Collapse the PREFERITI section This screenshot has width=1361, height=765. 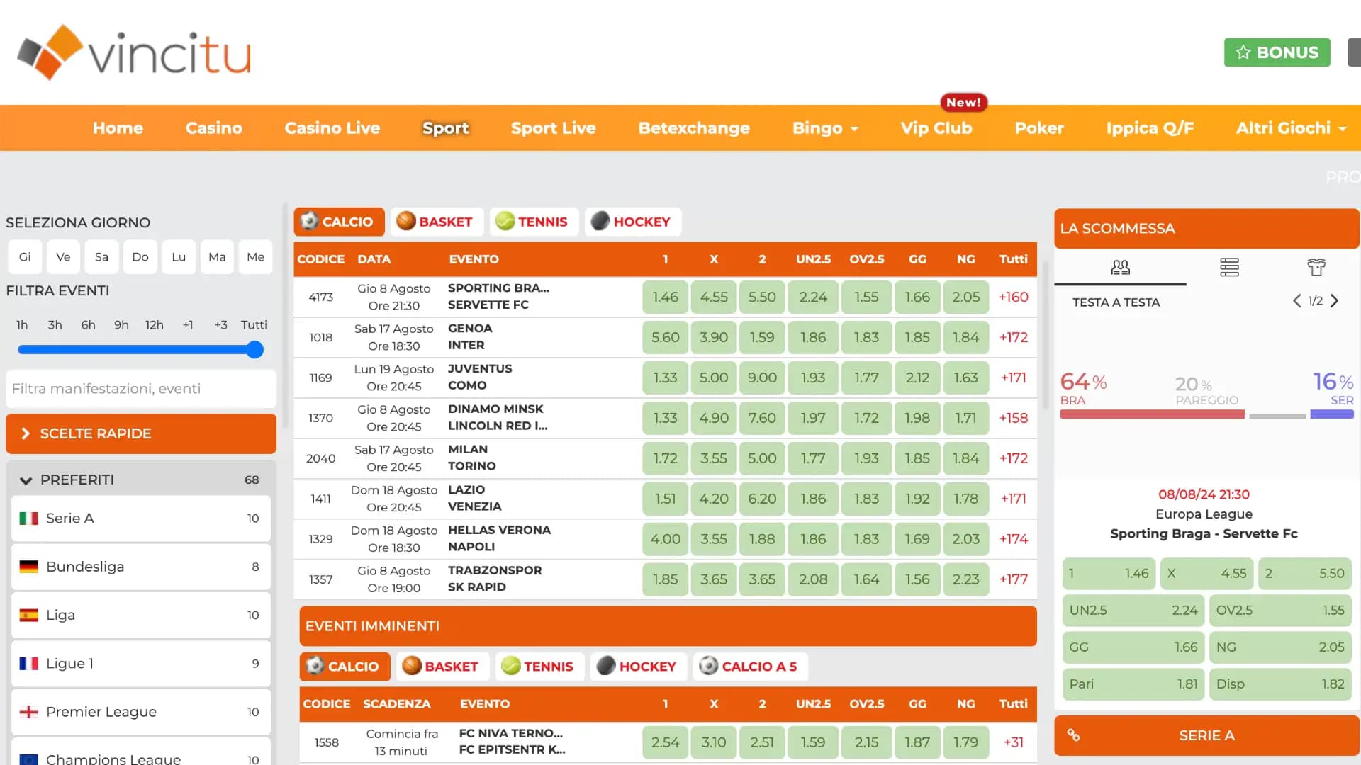(26, 480)
